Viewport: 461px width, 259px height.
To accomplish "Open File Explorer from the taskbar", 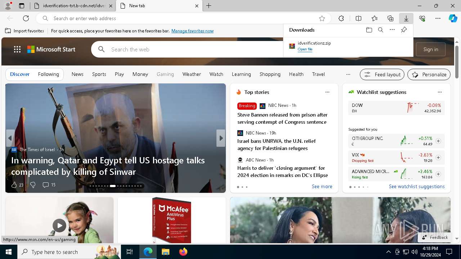I will click(165, 252).
